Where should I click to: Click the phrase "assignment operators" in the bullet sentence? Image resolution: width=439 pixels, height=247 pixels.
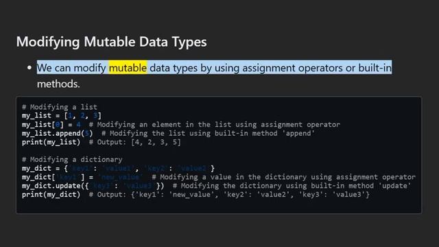click(x=293, y=68)
